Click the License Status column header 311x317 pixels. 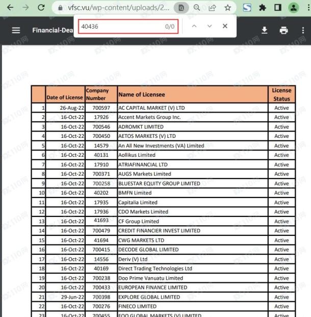tap(281, 94)
